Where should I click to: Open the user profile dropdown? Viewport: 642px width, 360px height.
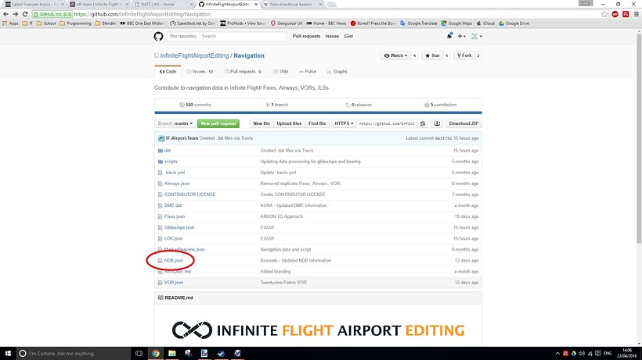476,37
